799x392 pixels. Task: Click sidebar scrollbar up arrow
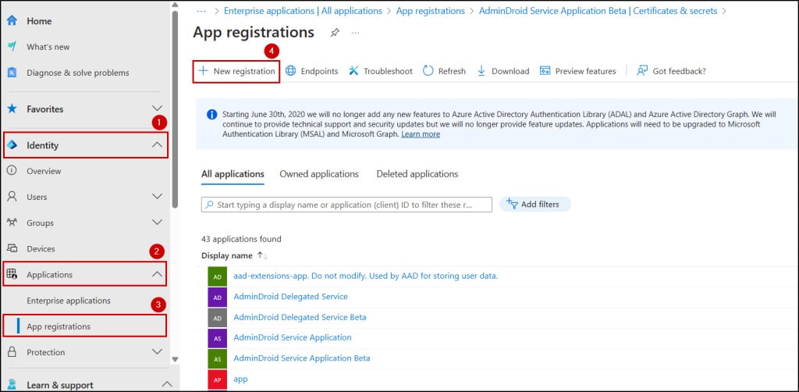(x=176, y=5)
